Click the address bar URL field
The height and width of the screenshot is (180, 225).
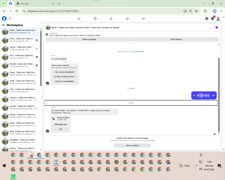[103, 11]
